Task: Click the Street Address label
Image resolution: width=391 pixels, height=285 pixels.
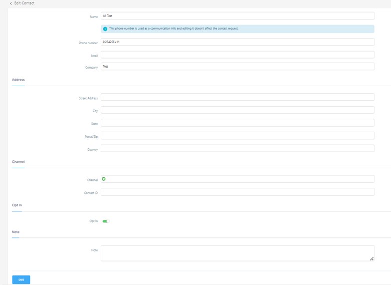Action: click(88, 98)
